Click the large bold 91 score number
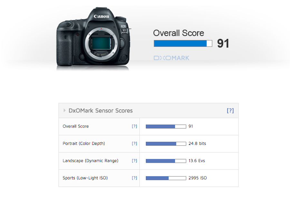Image resolution: width=290 pixels, height=197 pixels. tap(223, 43)
